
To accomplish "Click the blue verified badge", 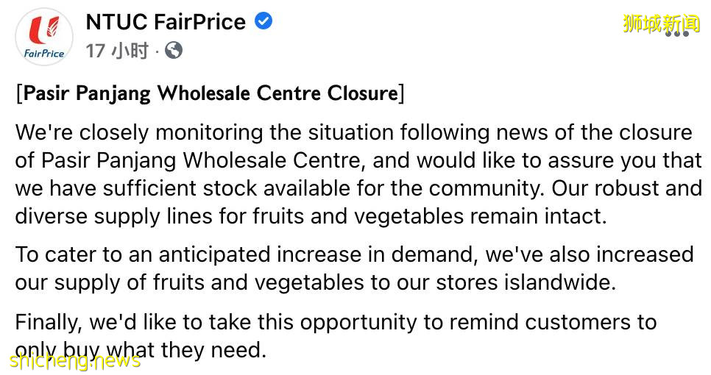I will [x=263, y=21].
